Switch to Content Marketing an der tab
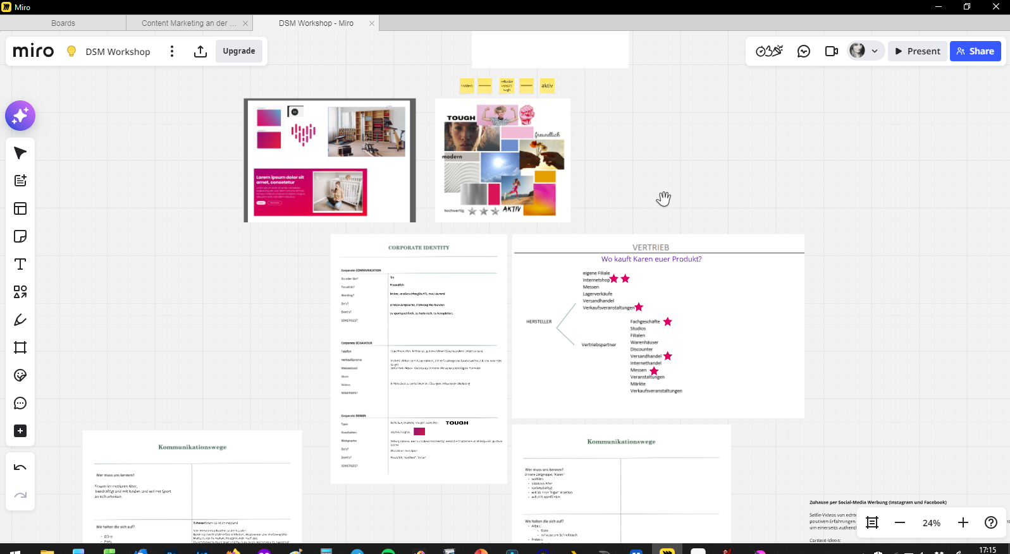Viewport: 1010px width, 554px height. coord(188,23)
